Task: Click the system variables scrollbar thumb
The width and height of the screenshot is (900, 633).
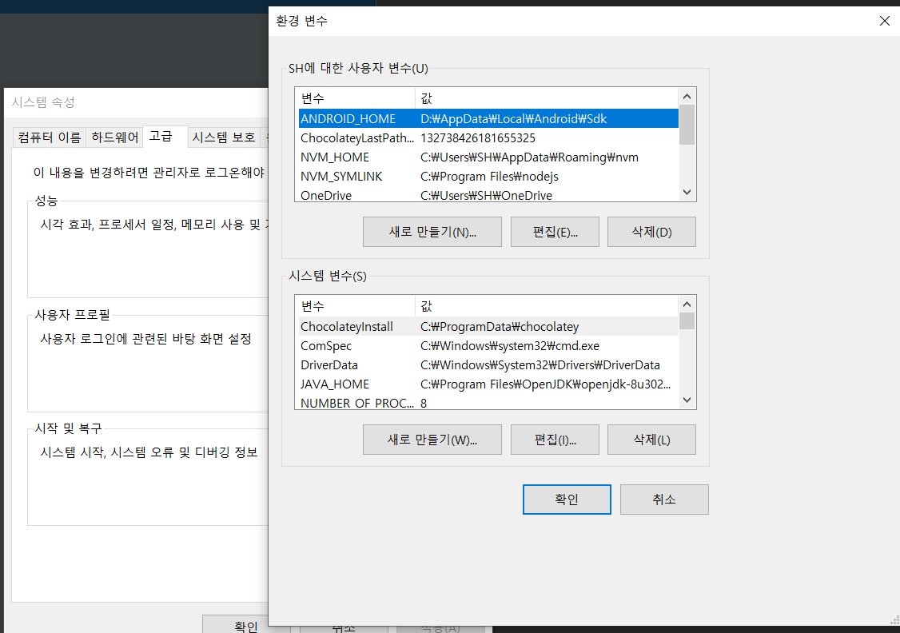Action: (x=687, y=320)
